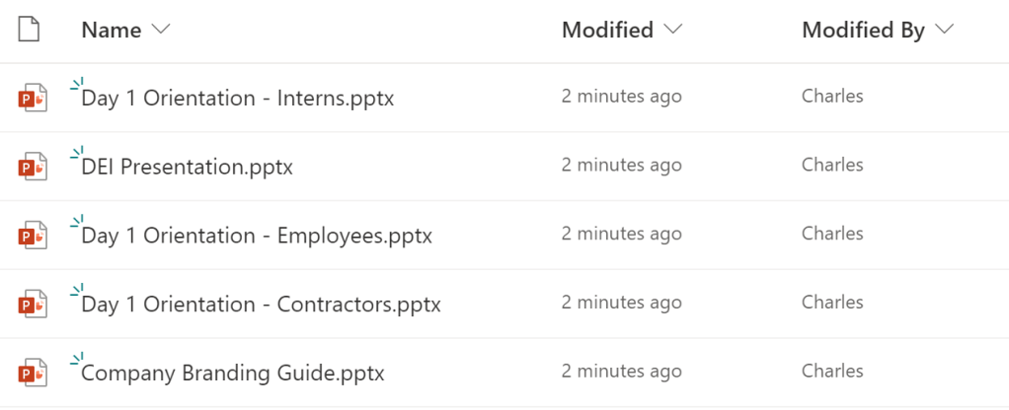Click the Modified column header label
1009x410 pixels.
[607, 31]
